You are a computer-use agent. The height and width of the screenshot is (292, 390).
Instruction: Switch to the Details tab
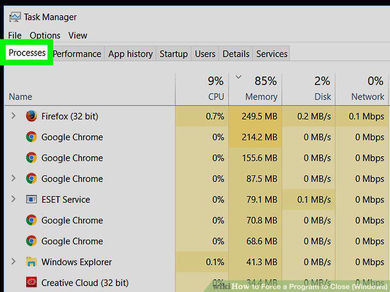tap(236, 53)
